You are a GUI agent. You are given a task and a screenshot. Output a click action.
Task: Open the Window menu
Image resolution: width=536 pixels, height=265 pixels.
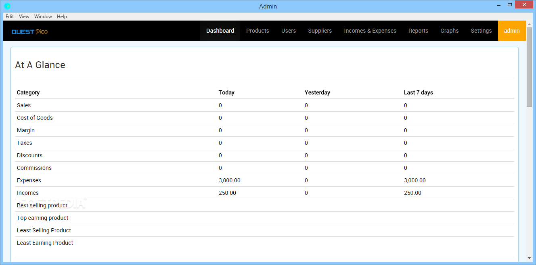tap(43, 17)
